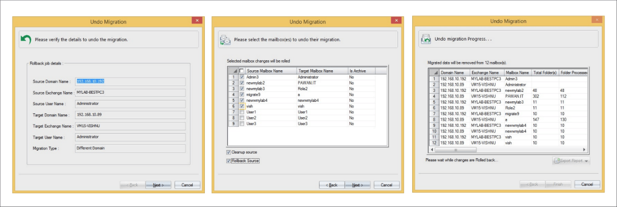Click the 147 total folders cell

pos(545,119)
